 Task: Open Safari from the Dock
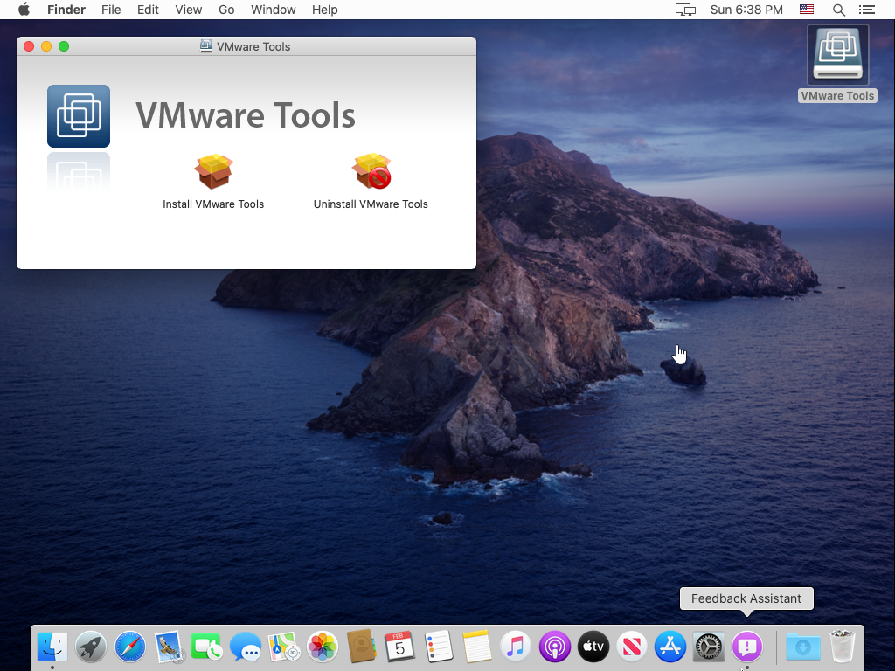[130, 647]
